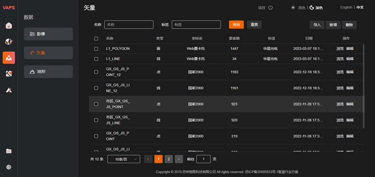
Task: Click the previous page left chevron
Action: coord(148,159)
